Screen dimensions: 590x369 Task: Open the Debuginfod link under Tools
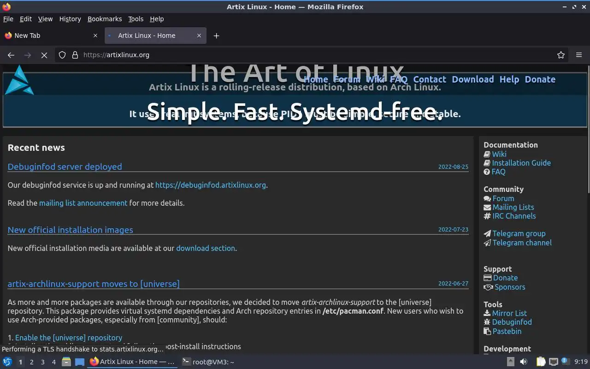(x=512, y=322)
